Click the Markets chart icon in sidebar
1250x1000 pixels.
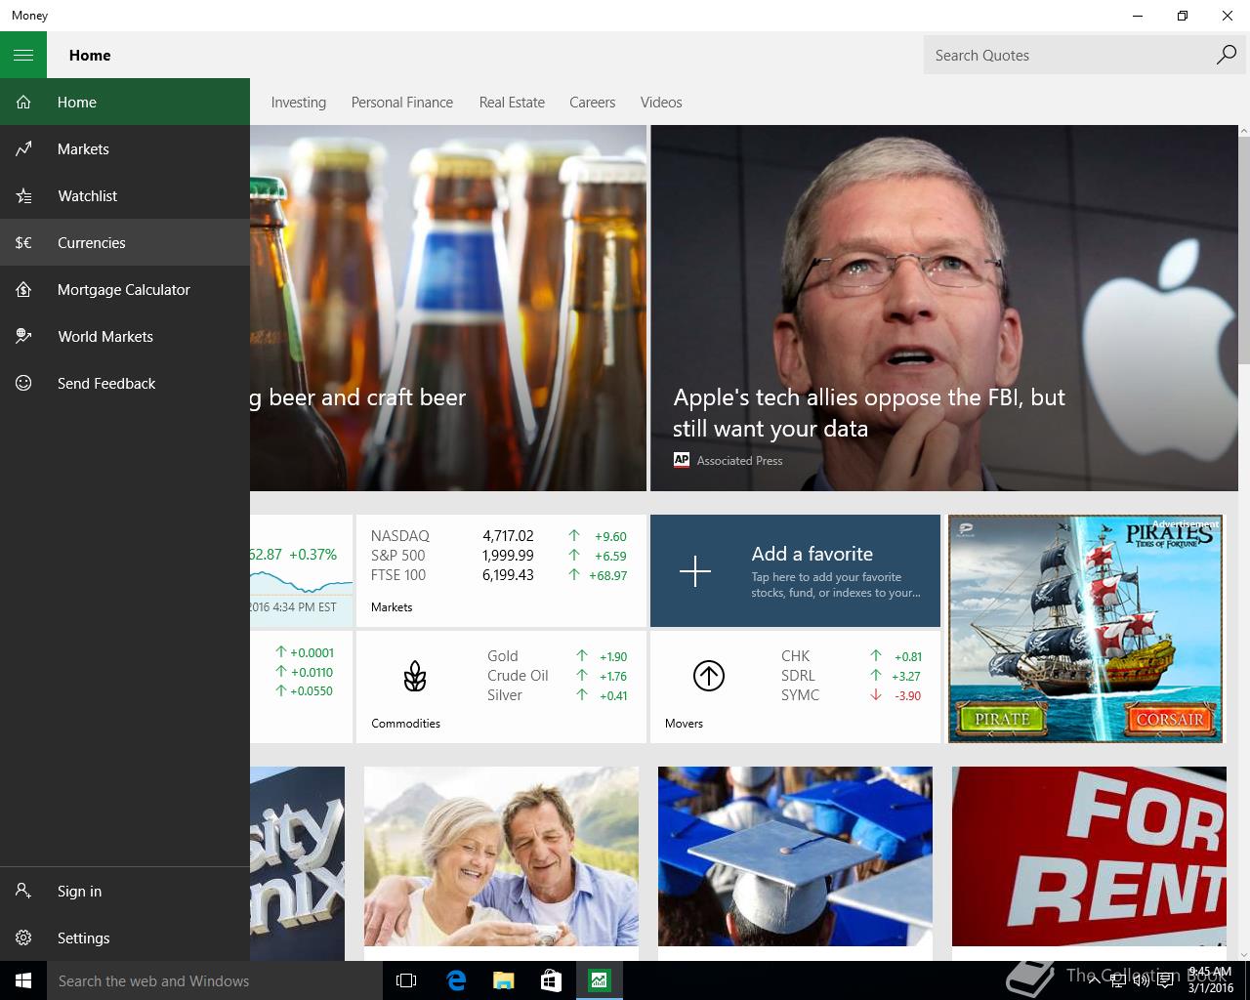pyautogui.click(x=23, y=148)
